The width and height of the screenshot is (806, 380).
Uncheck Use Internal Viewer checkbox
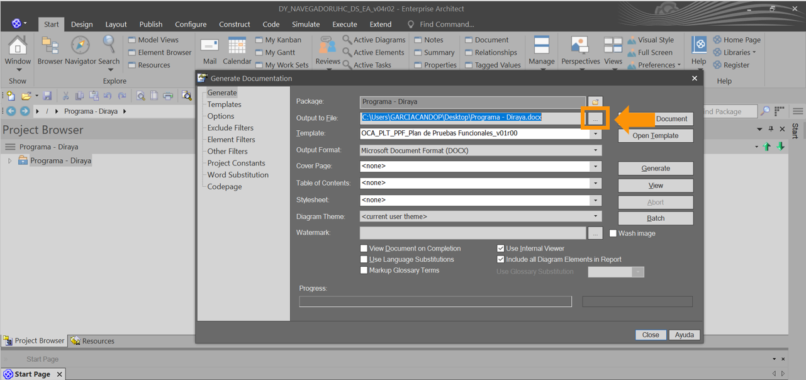[x=501, y=249]
